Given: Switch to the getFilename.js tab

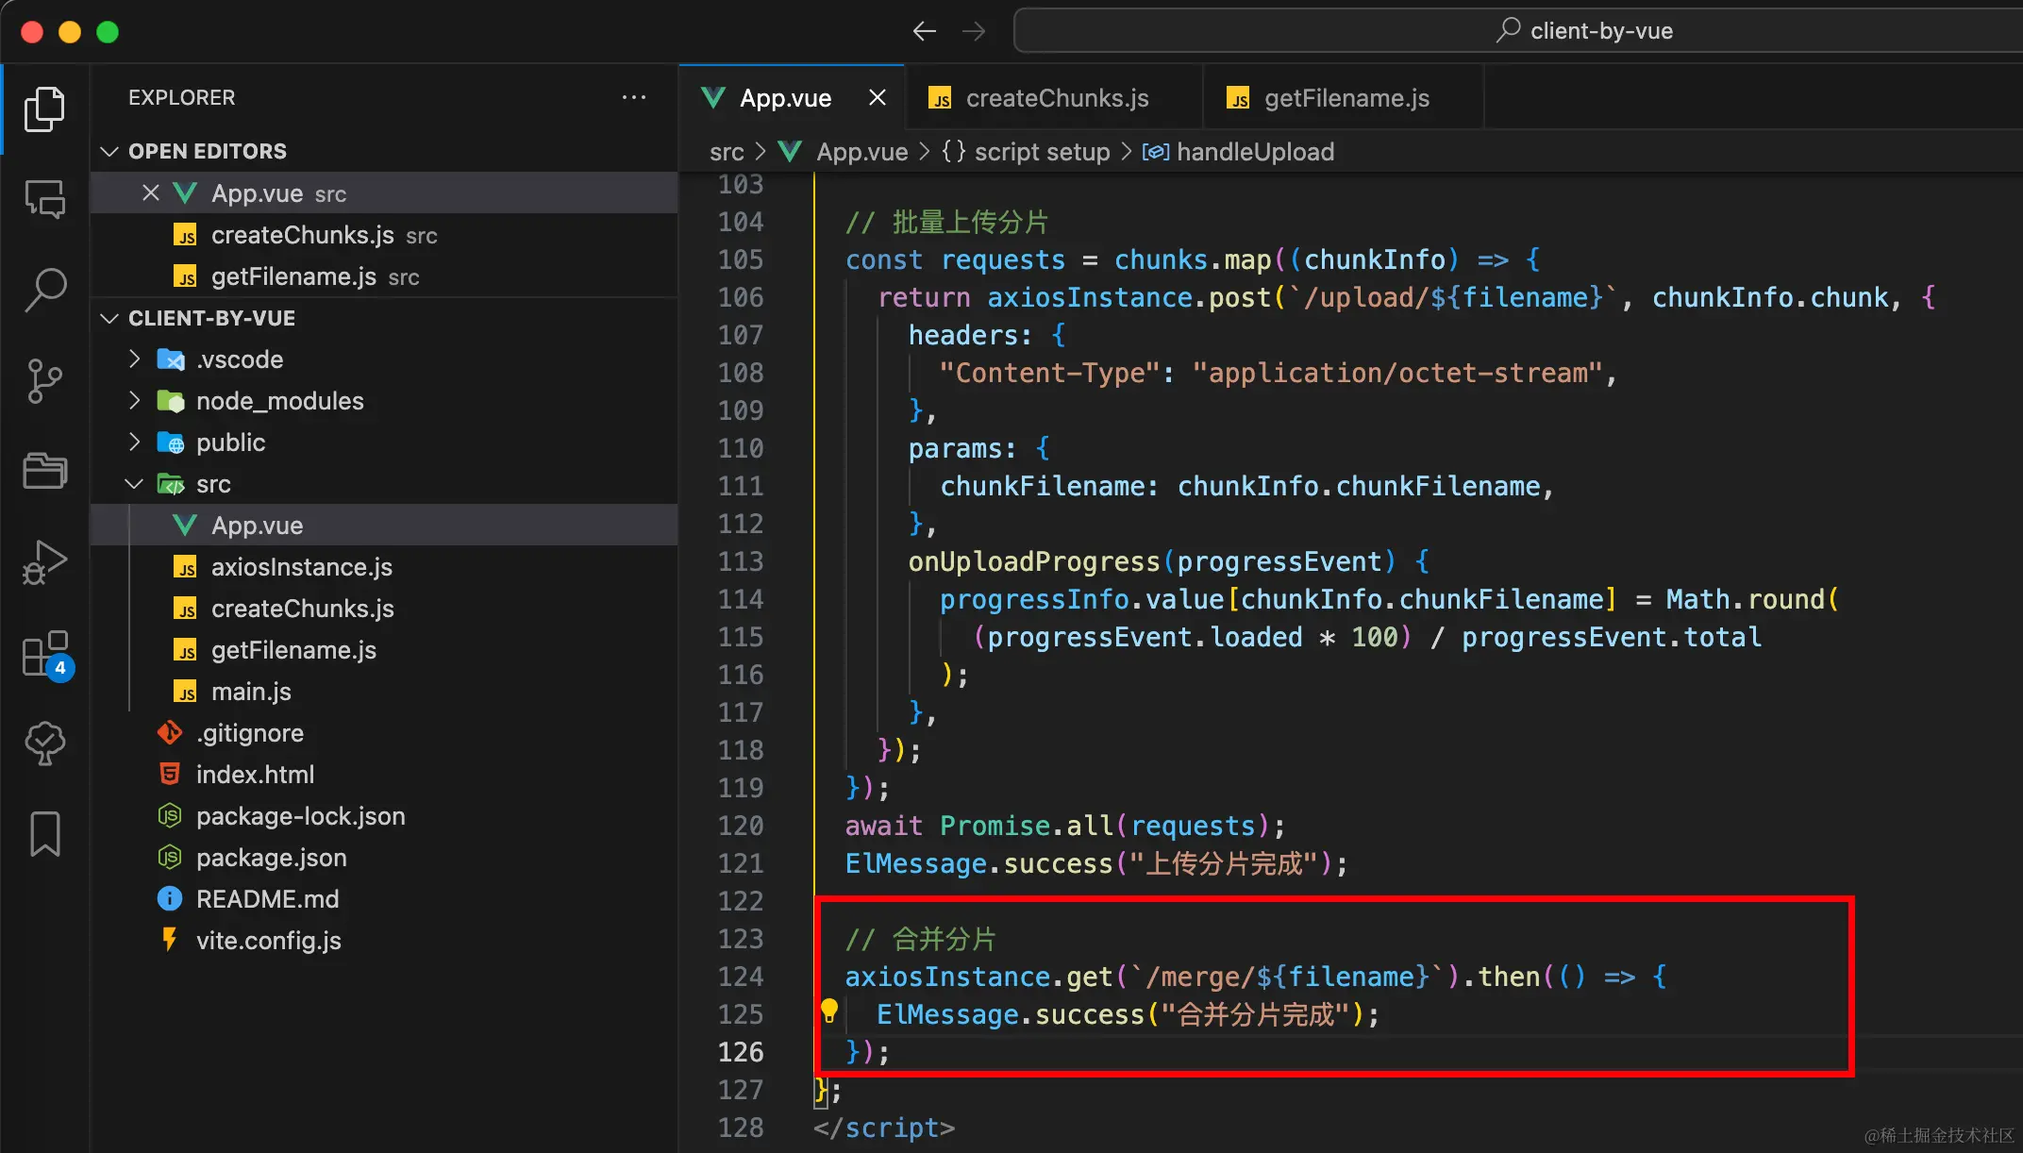Looking at the screenshot, I should pos(1346,98).
